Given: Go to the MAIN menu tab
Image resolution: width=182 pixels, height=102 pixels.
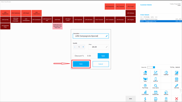Looking at the screenshot, I should click(131, 99).
